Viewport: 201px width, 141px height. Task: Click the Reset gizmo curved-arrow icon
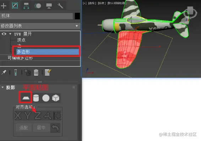(x=55, y=128)
